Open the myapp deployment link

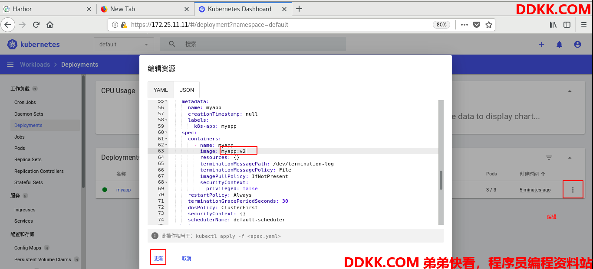pos(123,190)
